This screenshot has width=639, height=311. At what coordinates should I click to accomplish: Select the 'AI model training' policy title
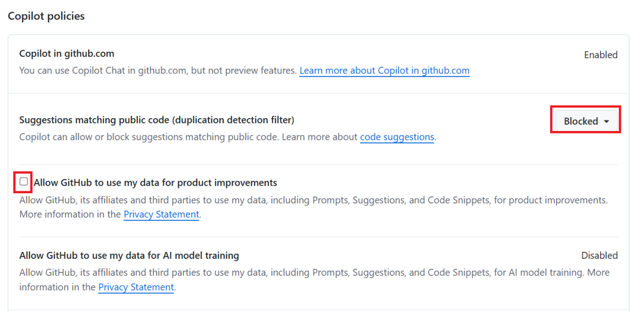[129, 256]
